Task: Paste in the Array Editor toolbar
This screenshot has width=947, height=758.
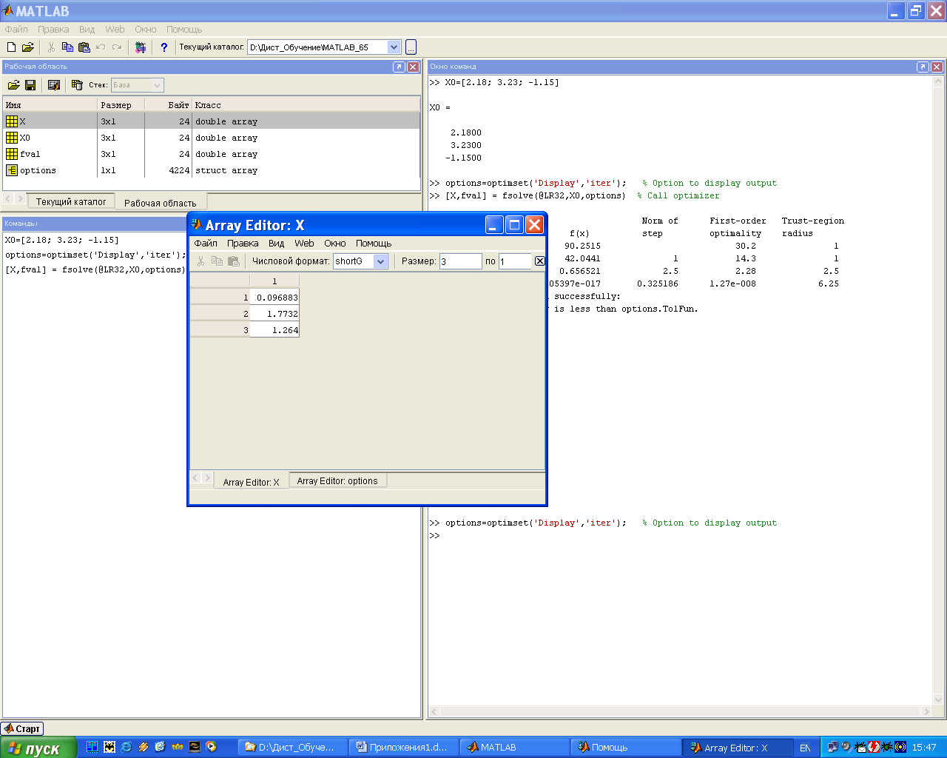Action: [x=234, y=261]
